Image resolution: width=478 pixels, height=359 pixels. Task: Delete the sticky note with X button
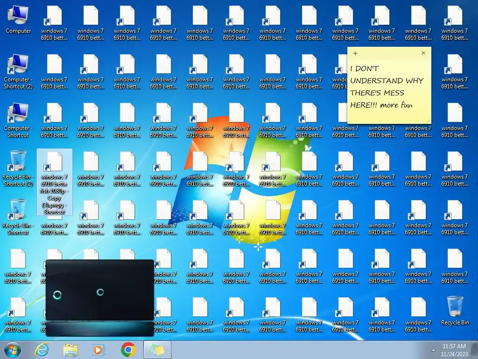(423, 53)
